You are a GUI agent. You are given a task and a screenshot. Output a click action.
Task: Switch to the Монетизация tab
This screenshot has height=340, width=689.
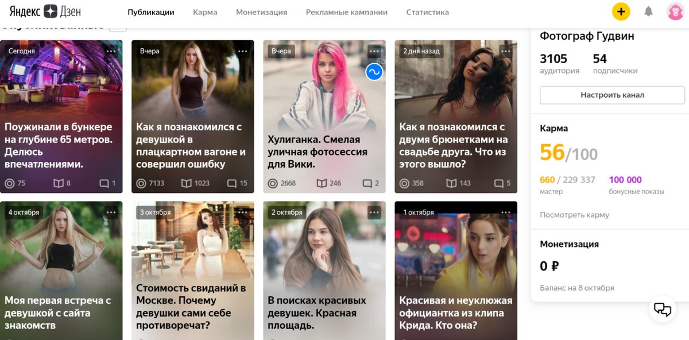(x=261, y=12)
